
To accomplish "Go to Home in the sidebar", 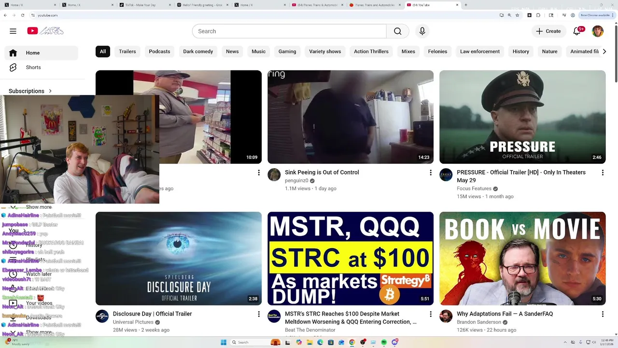I will (41, 53).
